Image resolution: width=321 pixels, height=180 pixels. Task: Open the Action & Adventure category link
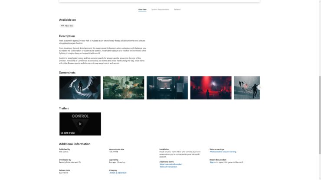pyautogui.click(x=118, y=173)
